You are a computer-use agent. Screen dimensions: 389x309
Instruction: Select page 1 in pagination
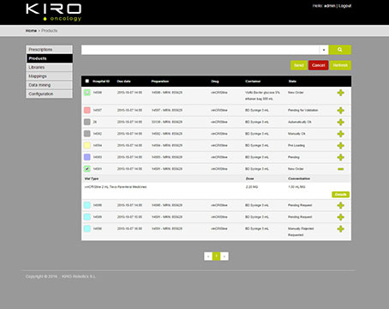(x=217, y=256)
